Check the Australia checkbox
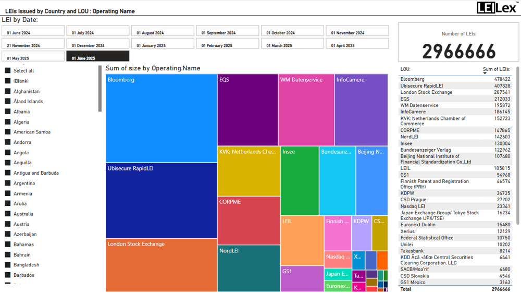This screenshot has width=521, height=293. (8, 214)
